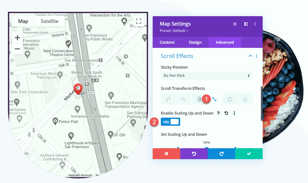Screen dimensions: 308x183
Task: Click New Conservatory Theatre Center marker
Action: [68, 44]
